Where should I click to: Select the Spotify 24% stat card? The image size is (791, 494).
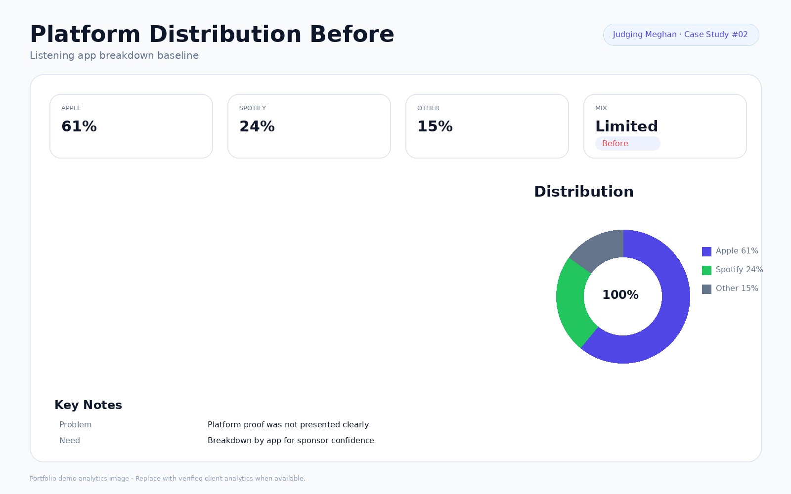309,126
